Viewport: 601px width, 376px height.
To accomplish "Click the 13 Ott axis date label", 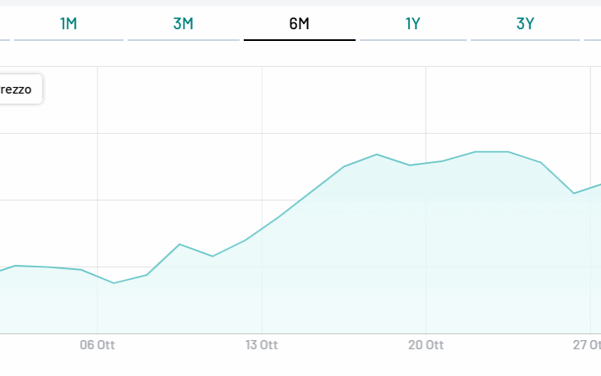I will (x=262, y=344).
